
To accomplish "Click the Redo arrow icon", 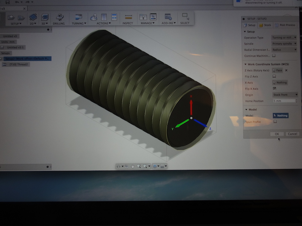I will pos(28,2).
